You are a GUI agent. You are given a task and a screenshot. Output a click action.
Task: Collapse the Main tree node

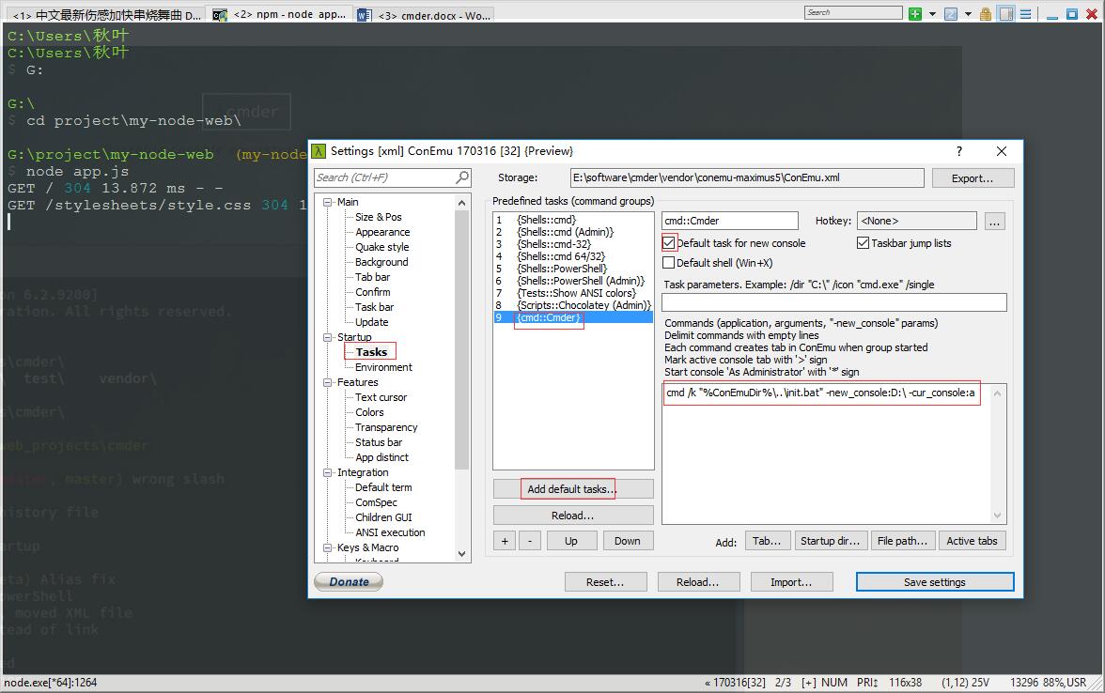328,202
